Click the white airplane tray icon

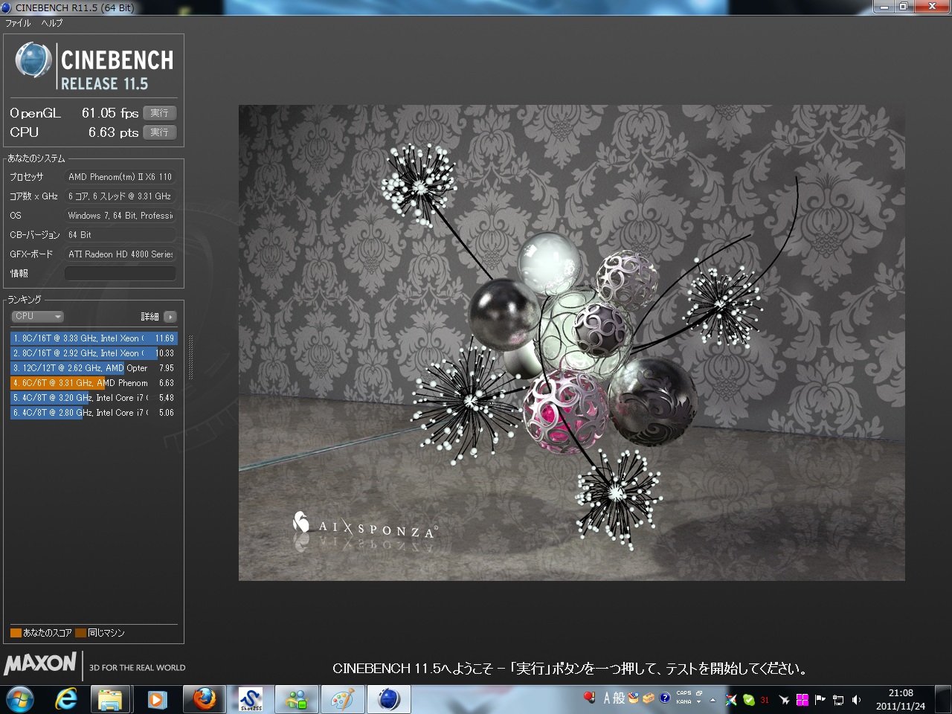coord(784,700)
